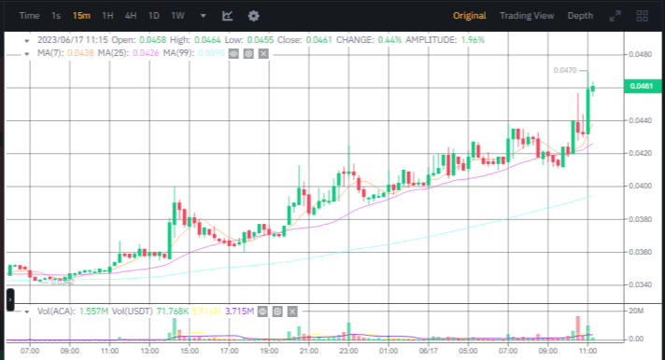Switch to Original chart view

[x=470, y=16]
